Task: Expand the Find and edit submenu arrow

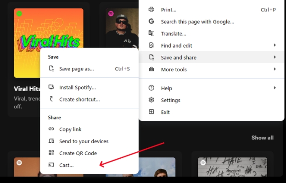Action: pos(275,45)
